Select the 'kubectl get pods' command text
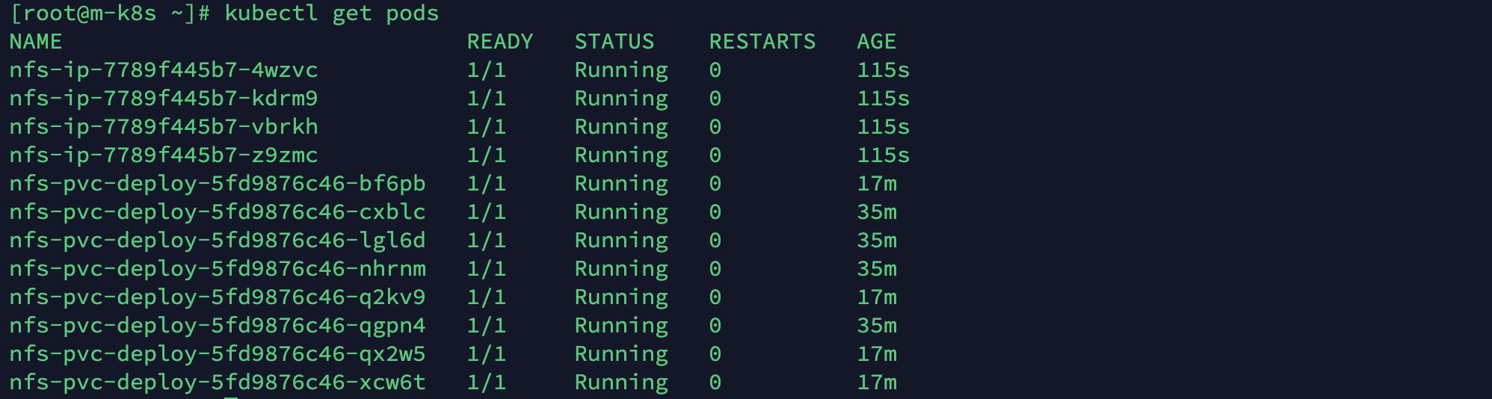The height and width of the screenshot is (399, 1492). pyautogui.click(x=332, y=13)
